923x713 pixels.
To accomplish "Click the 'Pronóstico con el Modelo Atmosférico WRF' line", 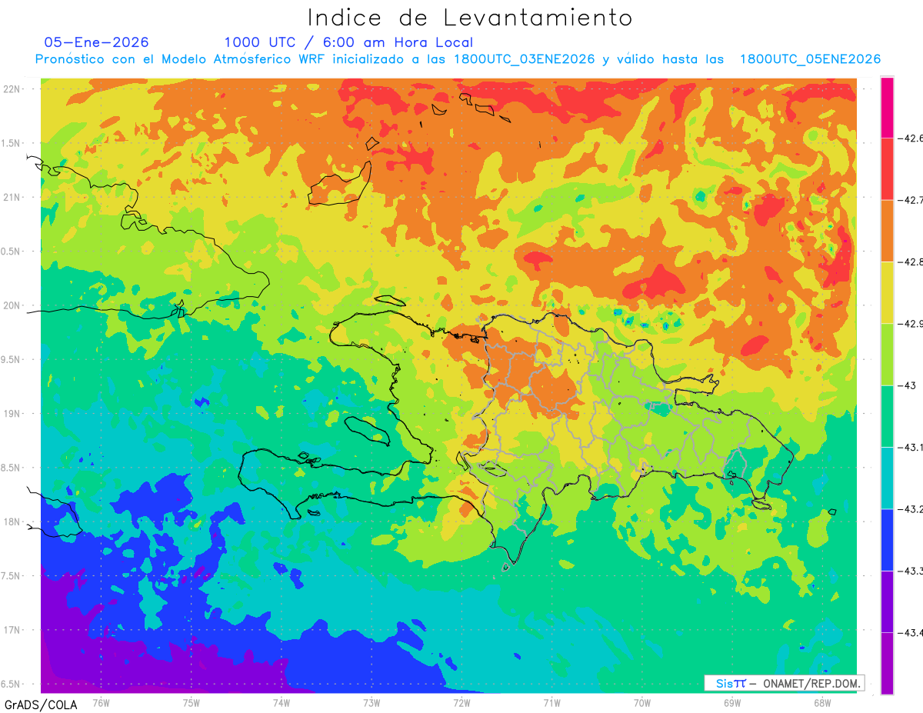I will tap(458, 59).
